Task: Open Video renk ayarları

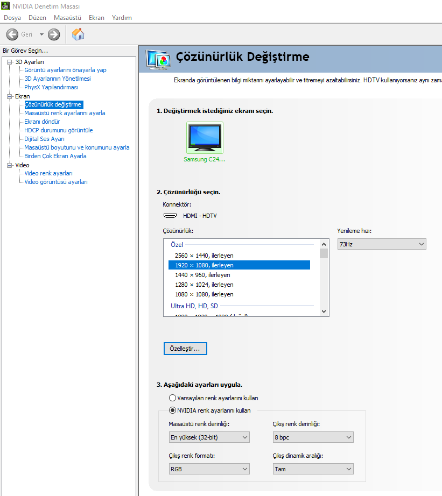Action: click(x=48, y=173)
